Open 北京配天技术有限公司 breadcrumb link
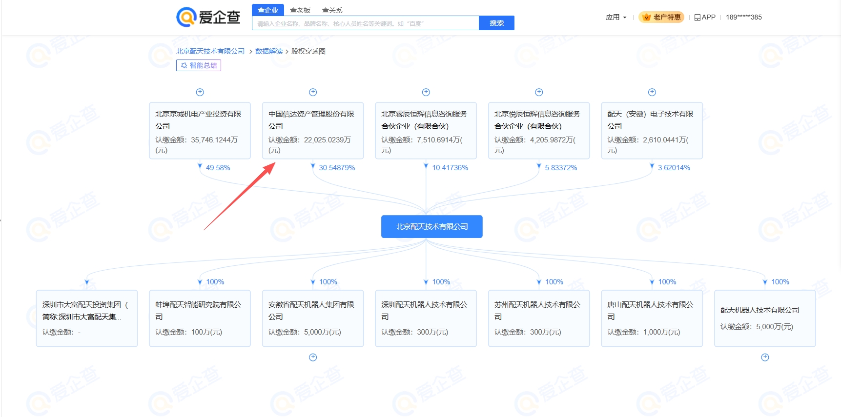Screen dimensions: 841x417 click(x=210, y=51)
